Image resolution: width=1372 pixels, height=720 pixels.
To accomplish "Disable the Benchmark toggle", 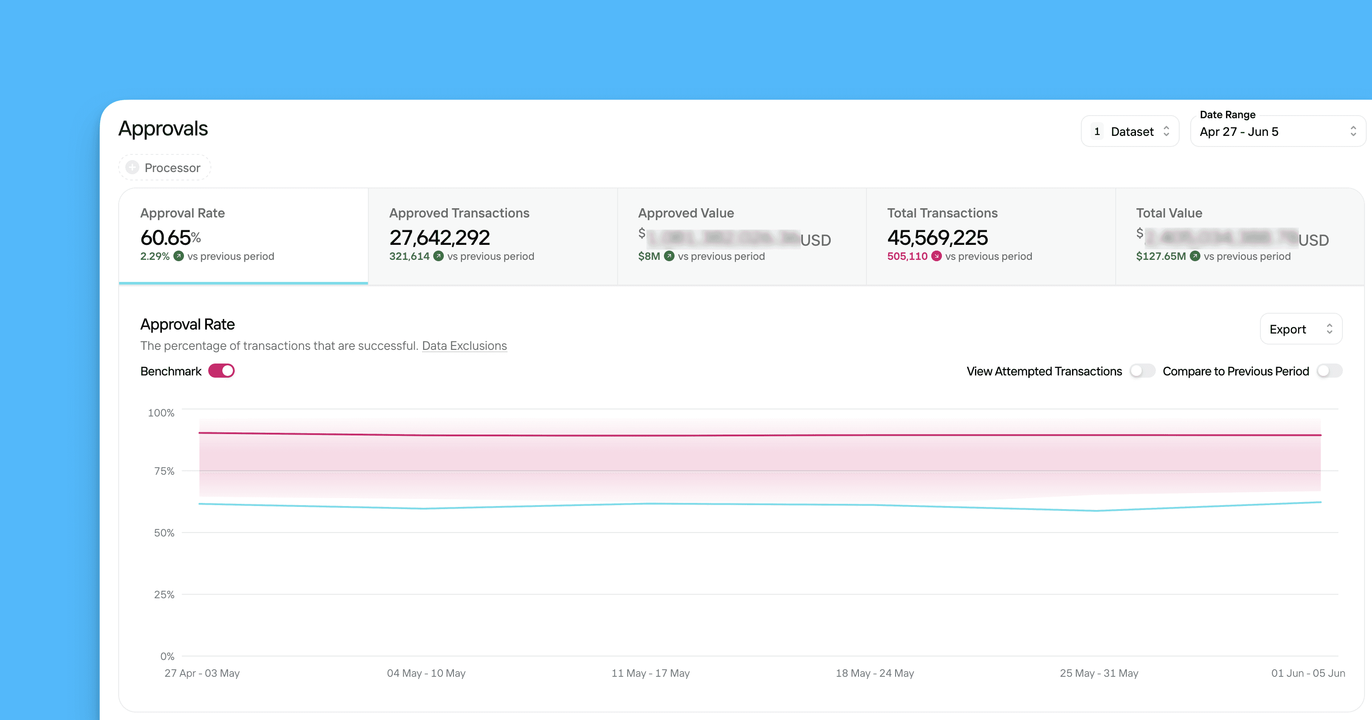I will click(x=221, y=371).
